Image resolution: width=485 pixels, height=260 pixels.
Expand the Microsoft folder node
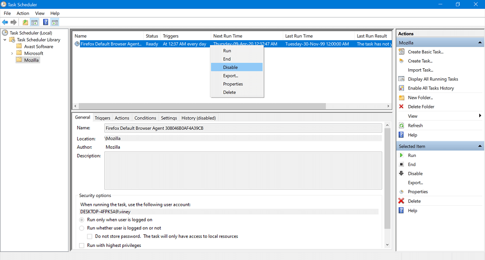(12, 53)
